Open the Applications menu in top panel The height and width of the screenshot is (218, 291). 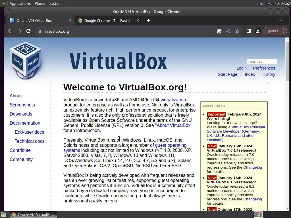click(x=20, y=3)
